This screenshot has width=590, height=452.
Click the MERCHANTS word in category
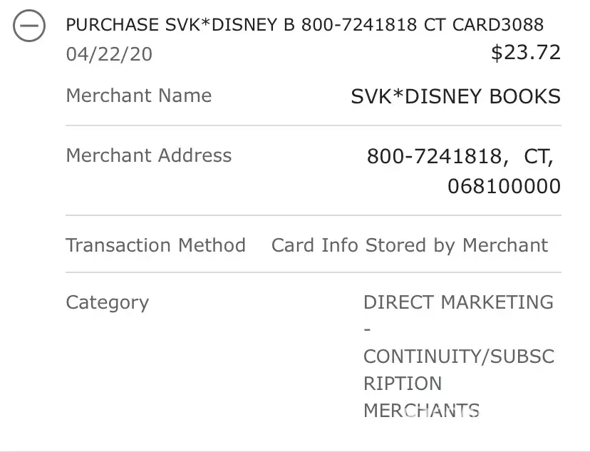point(421,411)
